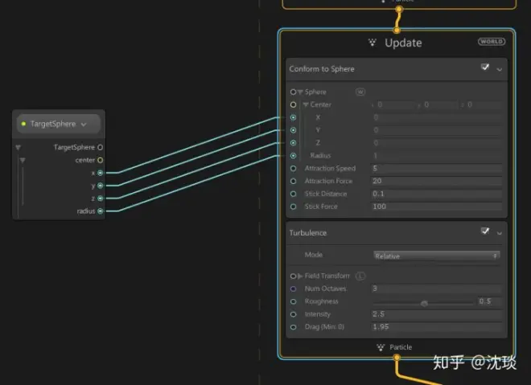Click the center output port on TargetSphere node

pos(101,160)
